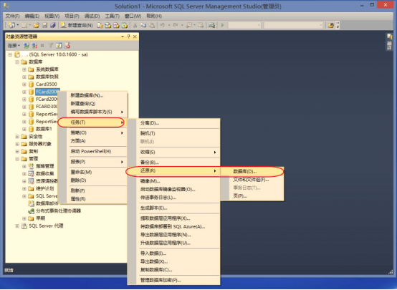This screenshot has height=290, width=397.
Task: Click the Filter funnel icon
Action: click(x=51, y=46)
